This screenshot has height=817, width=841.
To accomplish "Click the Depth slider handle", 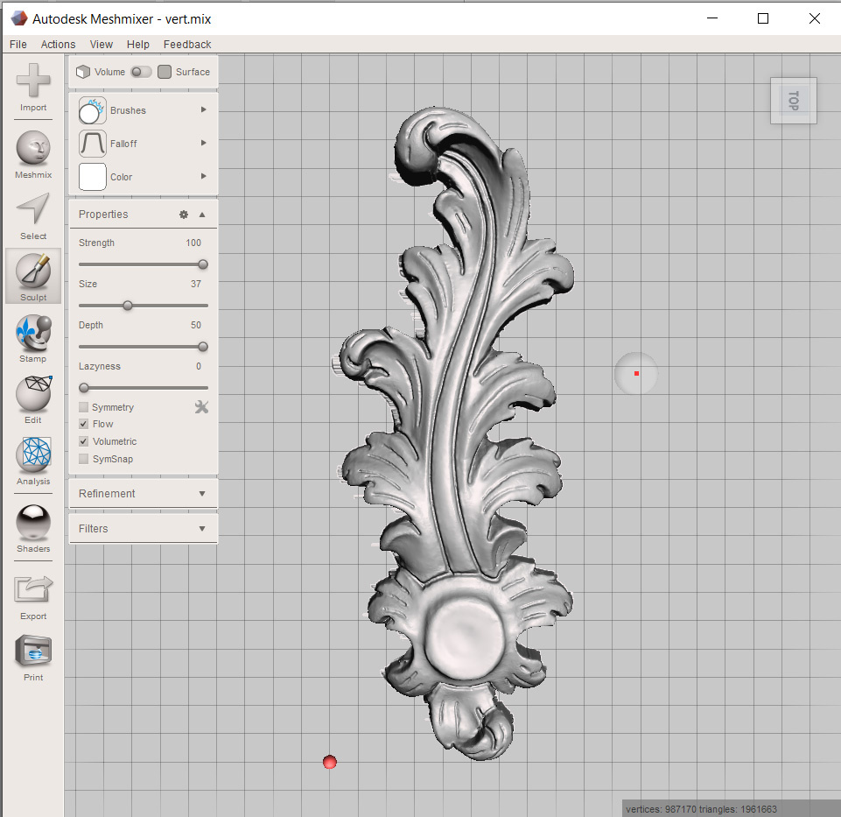I will 203,347.
